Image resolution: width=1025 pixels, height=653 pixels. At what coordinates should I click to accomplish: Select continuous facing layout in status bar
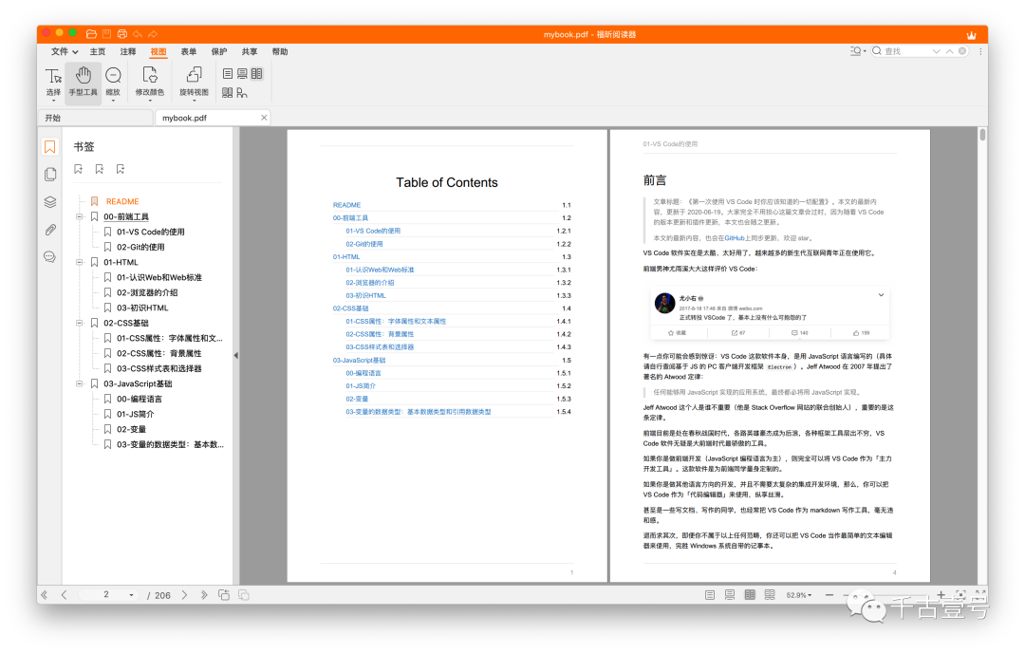770,595
